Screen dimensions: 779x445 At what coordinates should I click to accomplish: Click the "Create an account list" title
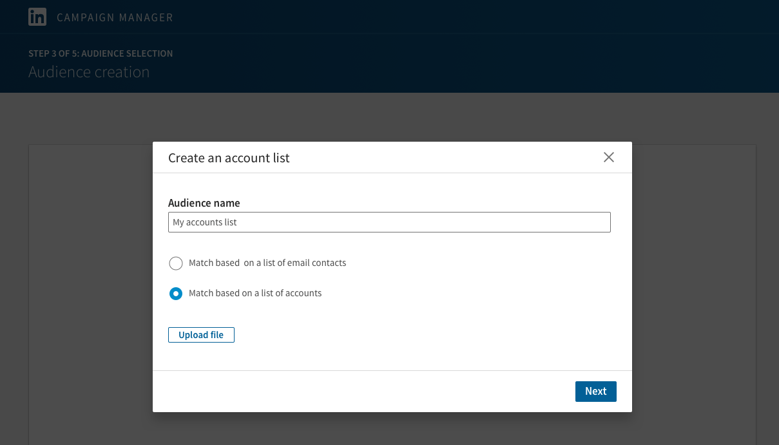(x=229, y=158)
